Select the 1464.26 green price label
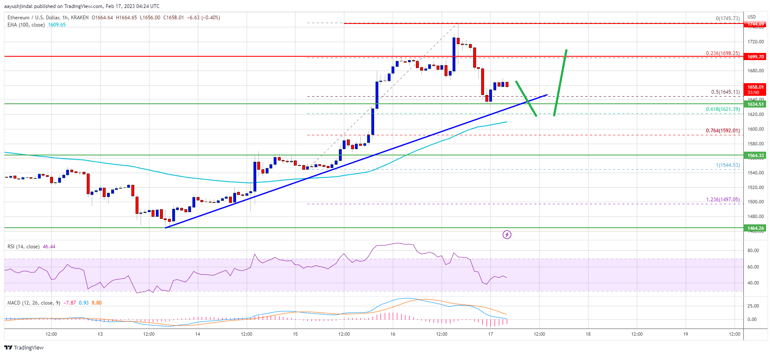The height and width of the screenshot is (355, 772). pyautogui.click(x=756, y=228)
